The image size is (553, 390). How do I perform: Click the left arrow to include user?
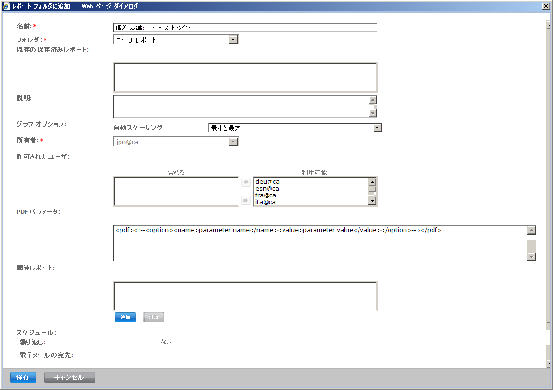click(246, 182)
